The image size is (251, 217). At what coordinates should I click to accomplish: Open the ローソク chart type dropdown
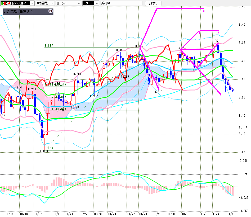click(78, 3)
